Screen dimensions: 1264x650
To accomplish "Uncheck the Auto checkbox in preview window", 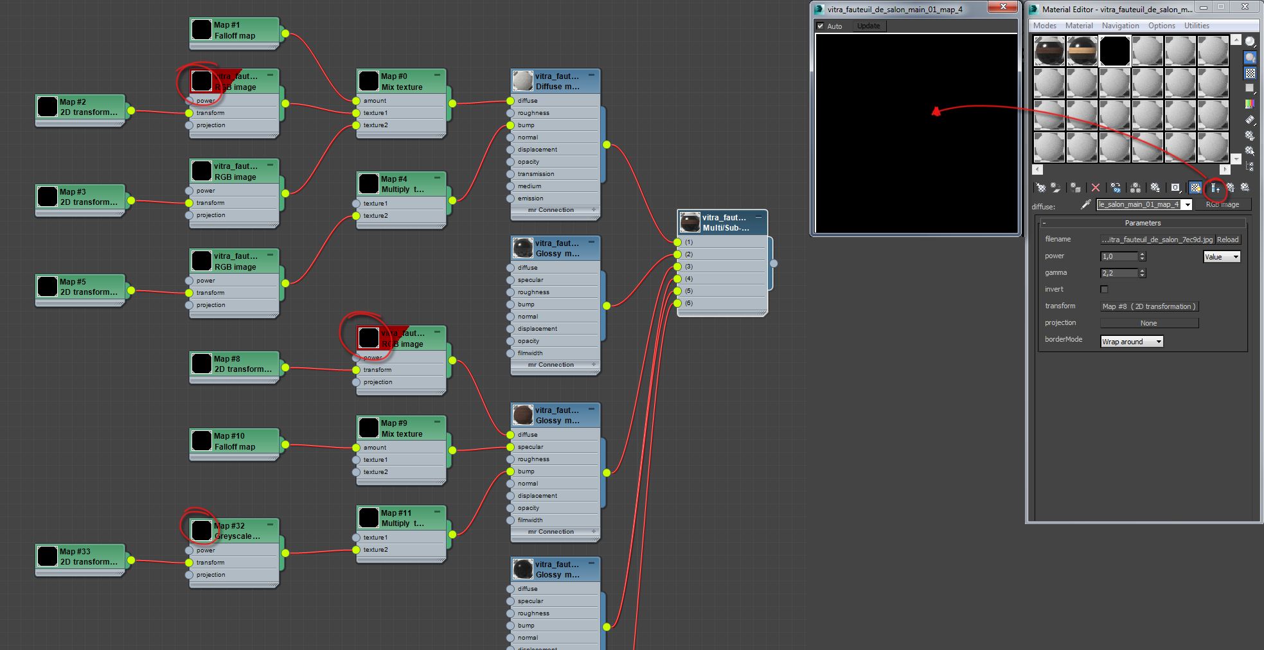I will click(x=820, y=26).
